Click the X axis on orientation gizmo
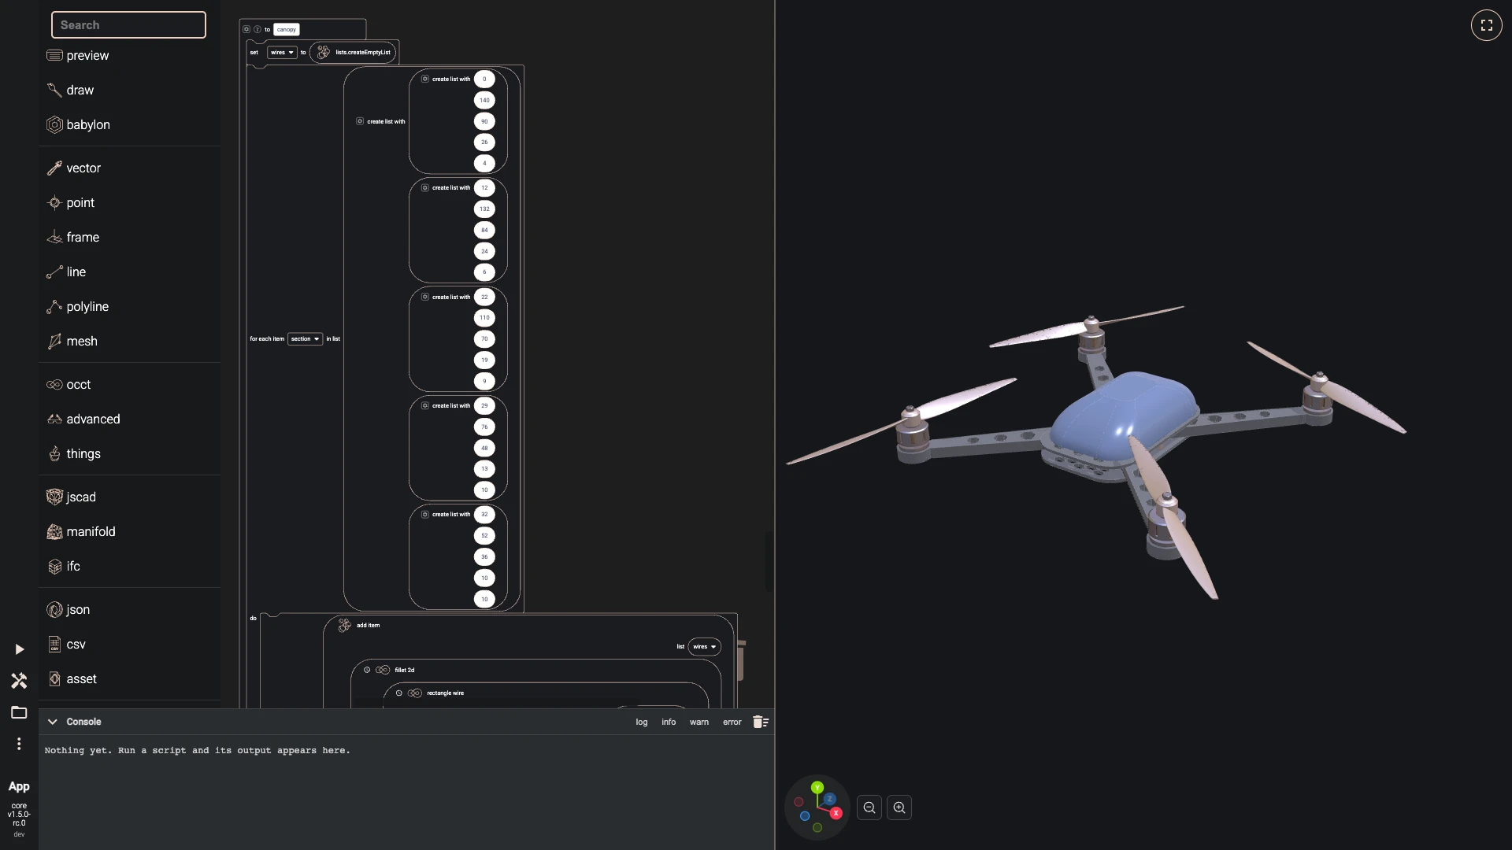 point(836,813)
